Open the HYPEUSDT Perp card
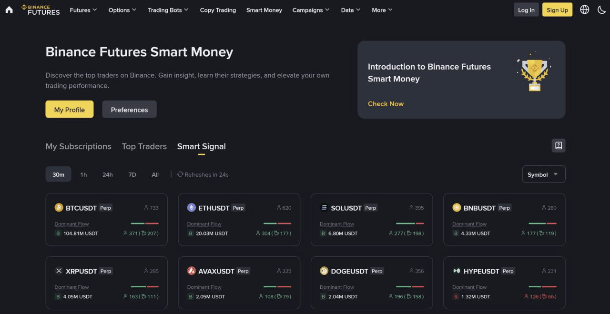Viewport: 610px width, 314px height. tap(504, 283)
